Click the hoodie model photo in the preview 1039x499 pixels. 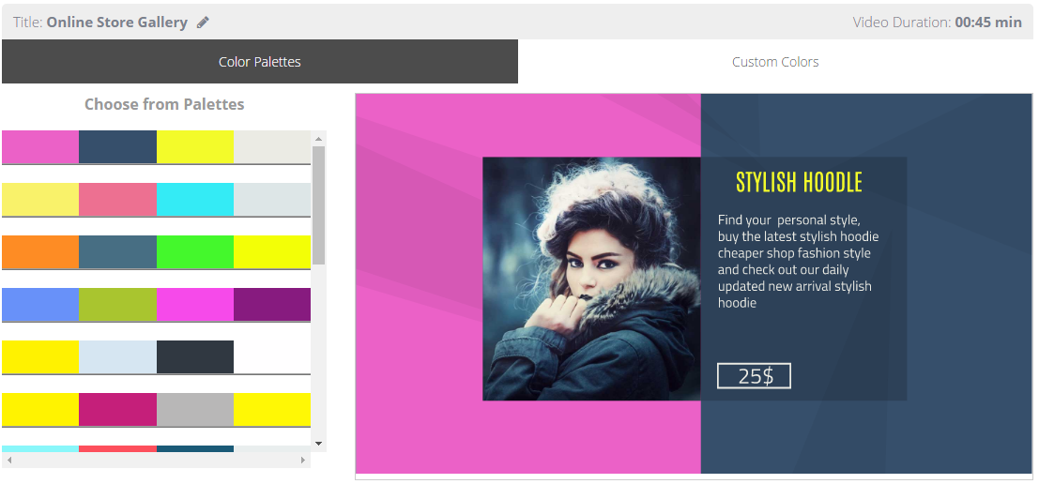[591, 279]
